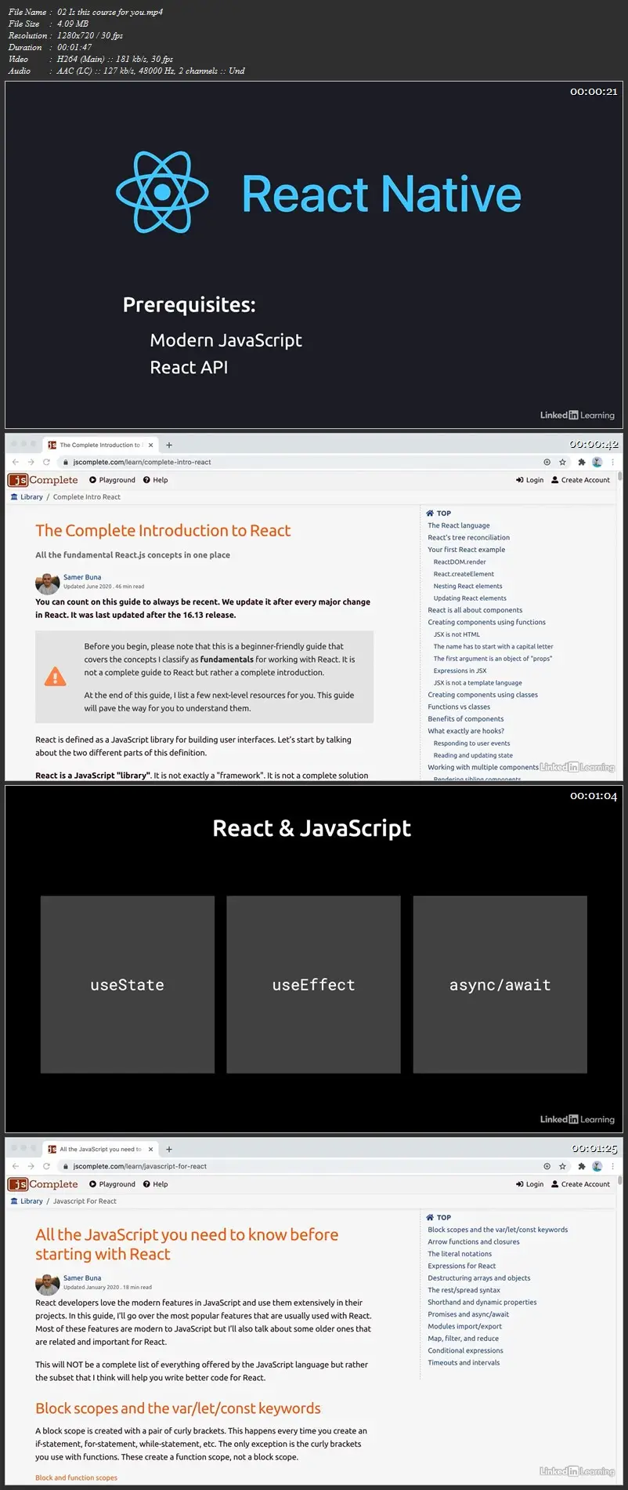Jump to 'Updating React elements' subsection
Viewport: 628px width, 1490px height.
470,598
